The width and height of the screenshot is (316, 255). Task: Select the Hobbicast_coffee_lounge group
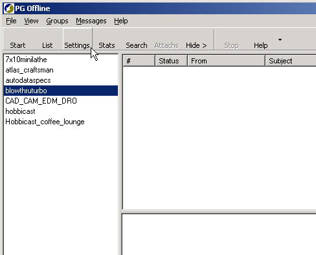point(61,122)
